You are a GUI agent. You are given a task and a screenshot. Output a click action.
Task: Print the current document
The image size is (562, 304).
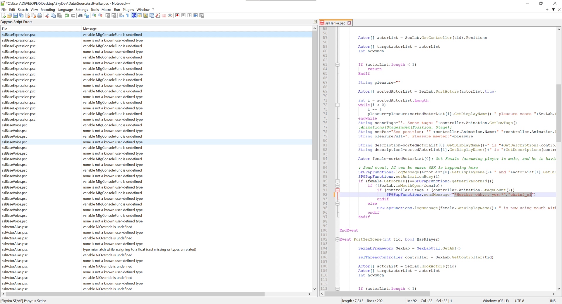pyautogui.click(x=40, y=15)
